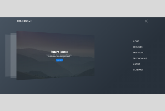
Task: Close the menu with the X icon
Action: pyautogui.click(x=146, y=21)
